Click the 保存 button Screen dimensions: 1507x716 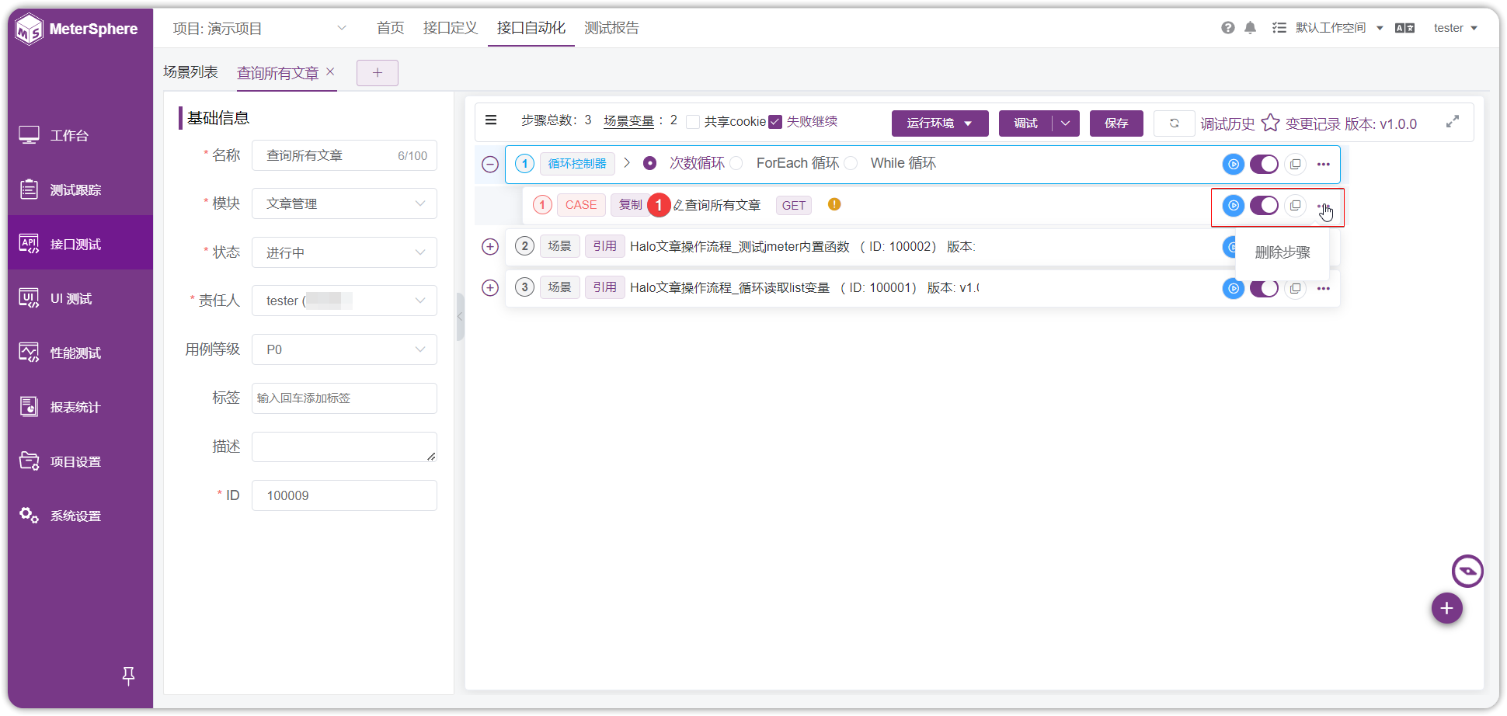1116,123
